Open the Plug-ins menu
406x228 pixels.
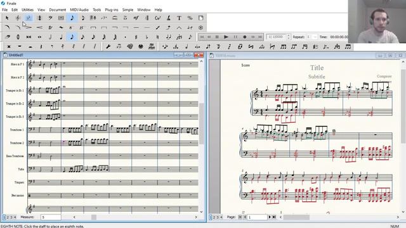pyautogui.click(x=112, y=10)
